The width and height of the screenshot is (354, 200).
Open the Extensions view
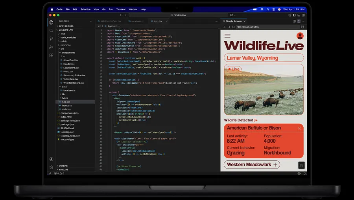[51, 55]
